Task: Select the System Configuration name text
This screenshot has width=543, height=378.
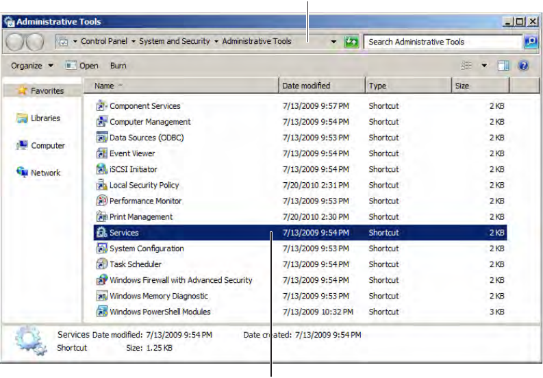Action: click(x=147, y=249)
